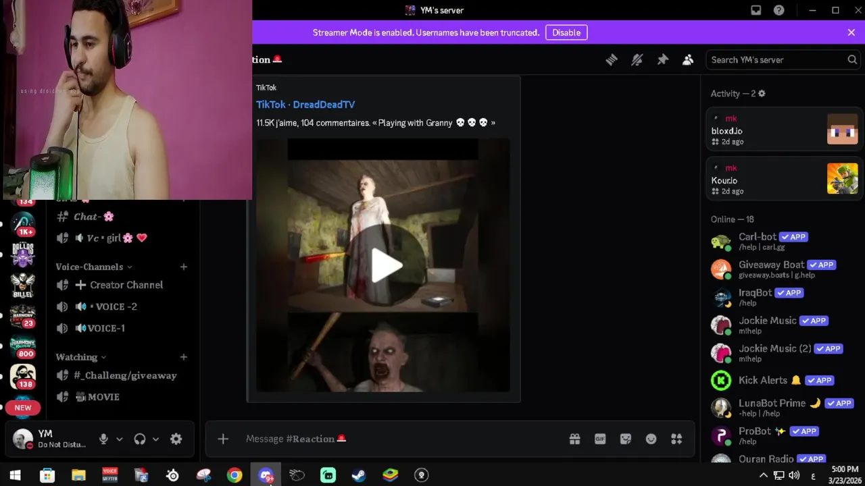
Task: Add a channel to Voice-Channels category
Action: tap(183, 267)
